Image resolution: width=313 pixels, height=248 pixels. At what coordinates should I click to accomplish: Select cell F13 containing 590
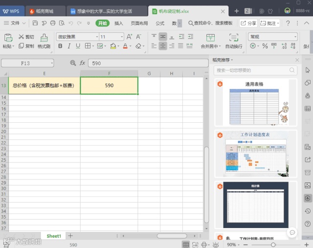[x=109, y=86]
